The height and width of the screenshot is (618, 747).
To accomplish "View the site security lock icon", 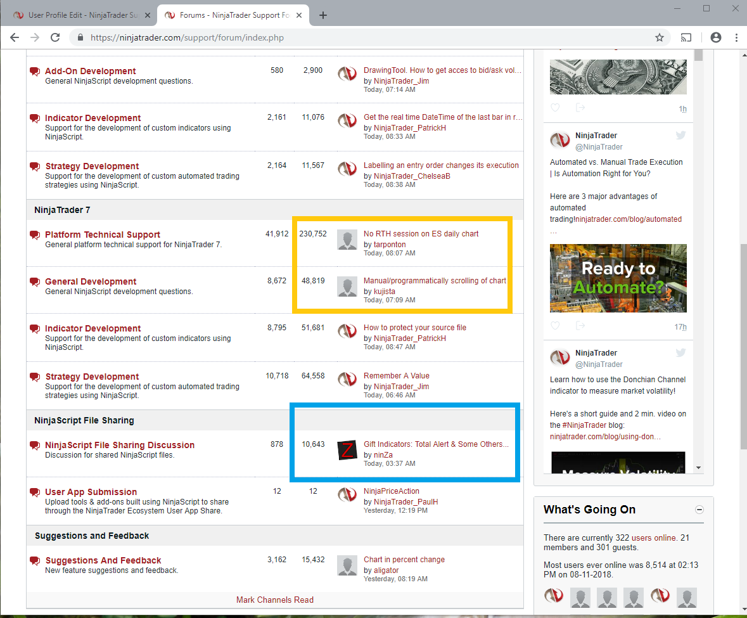I will click(x=80, y=37).
